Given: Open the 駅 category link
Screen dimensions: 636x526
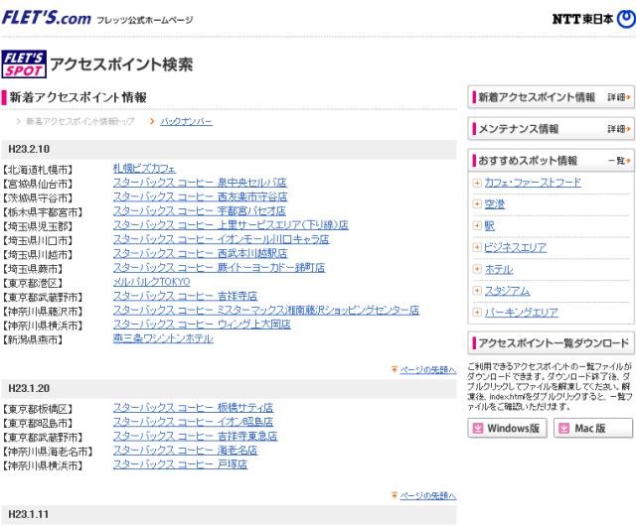Looking at the screenshot, I should click(x=490, y=225).
